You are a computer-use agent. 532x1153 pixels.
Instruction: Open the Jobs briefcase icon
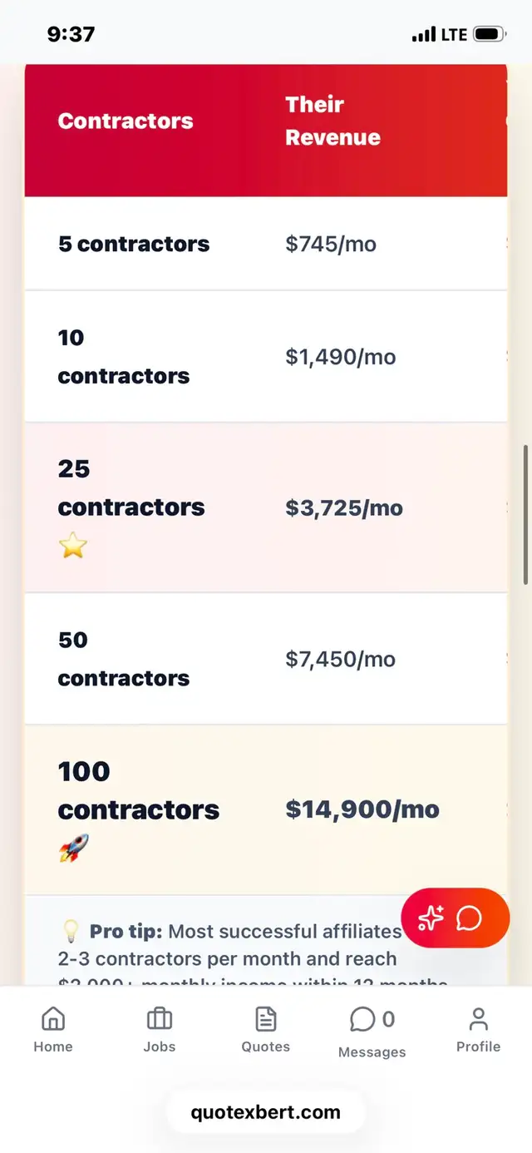click(159, 1019)
